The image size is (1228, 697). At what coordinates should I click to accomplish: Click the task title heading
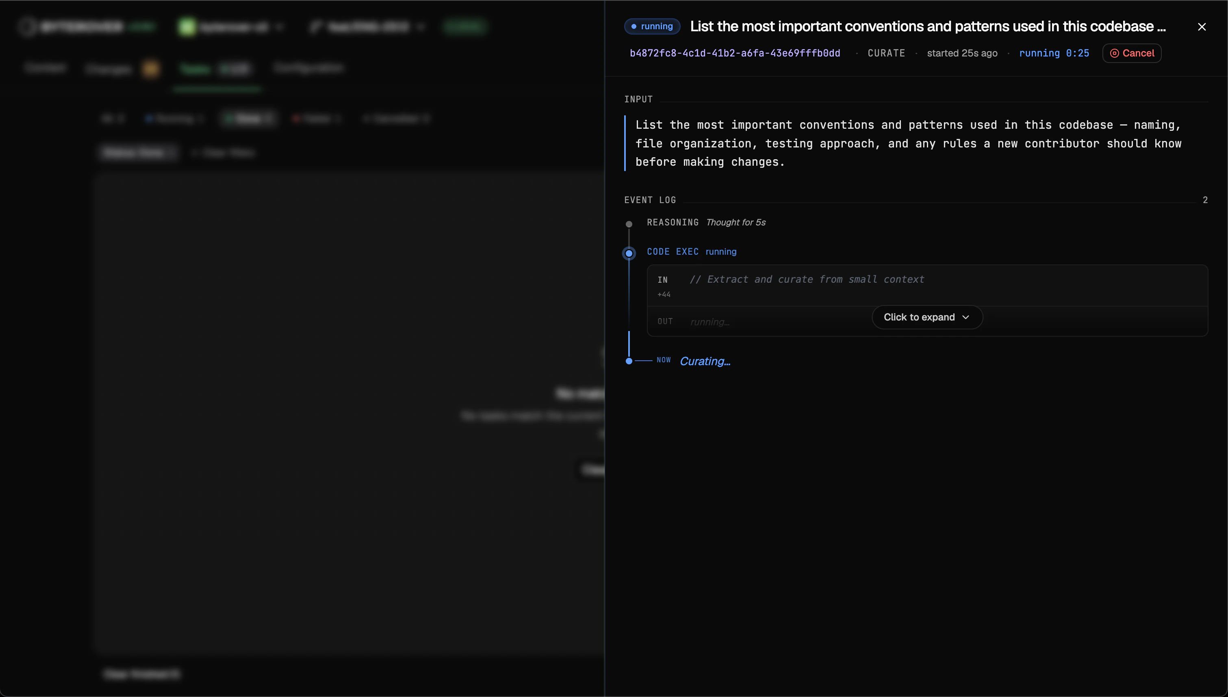(x=927, y=26)
